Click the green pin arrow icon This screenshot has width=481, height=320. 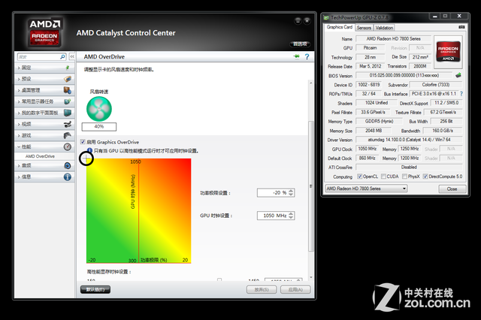point(296,56)
